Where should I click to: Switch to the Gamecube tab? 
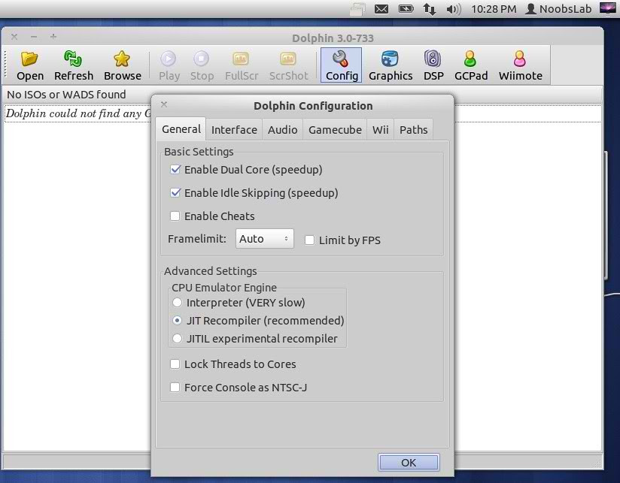tap(335, 129)
